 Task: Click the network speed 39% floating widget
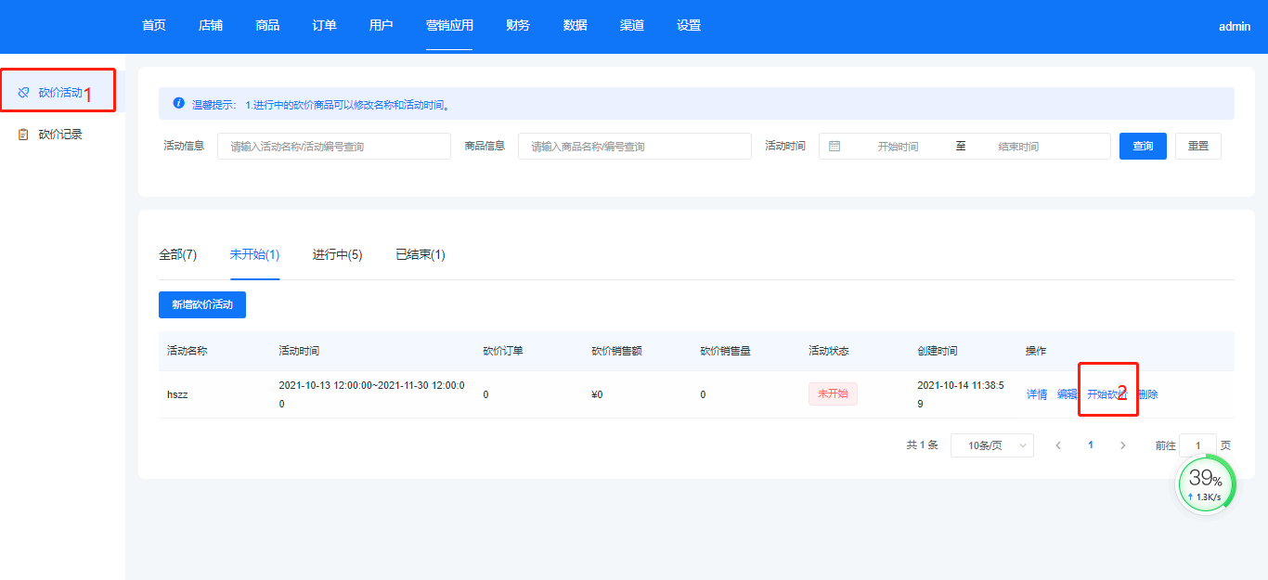[1206, 484]
